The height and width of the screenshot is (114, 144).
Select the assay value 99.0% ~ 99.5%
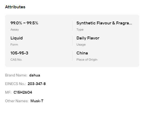click(x=24, y=23)
